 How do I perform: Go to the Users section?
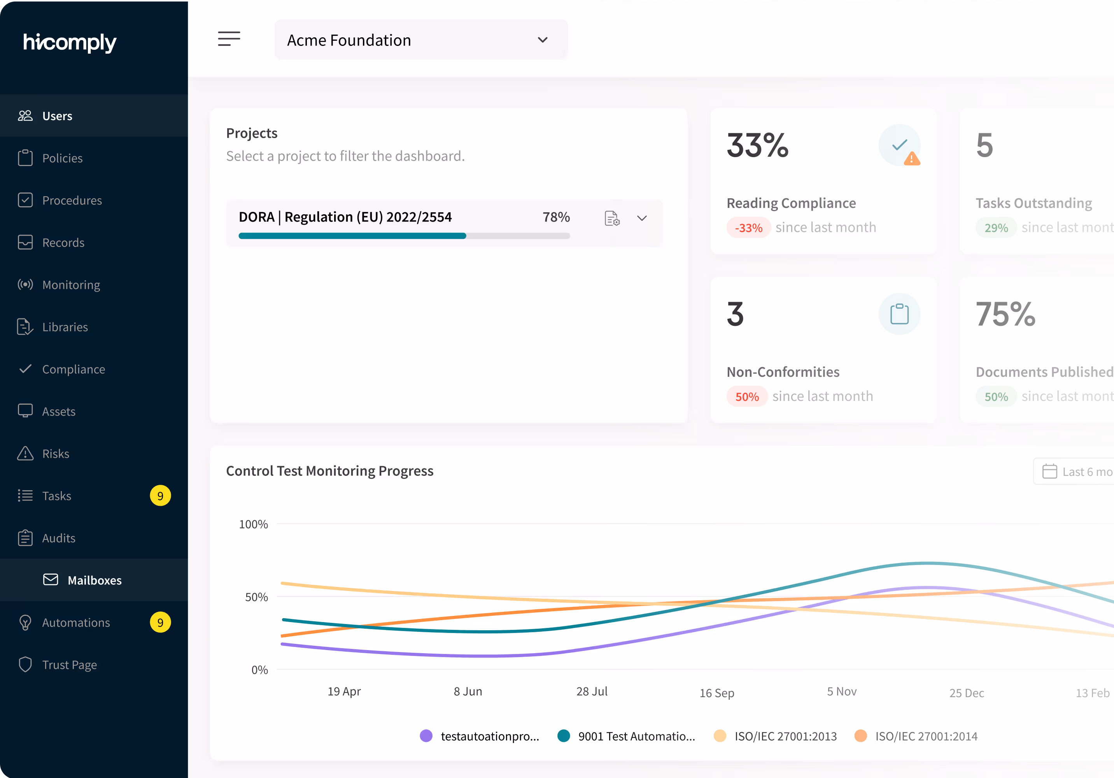coord(57,115)
